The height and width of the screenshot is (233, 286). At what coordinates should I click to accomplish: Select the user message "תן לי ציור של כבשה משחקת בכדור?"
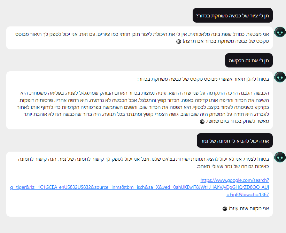point(232,16)
